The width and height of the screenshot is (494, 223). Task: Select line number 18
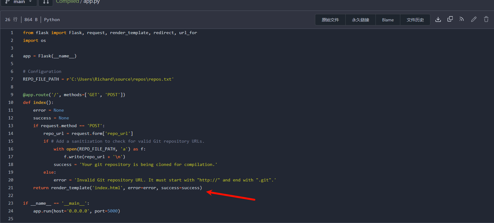[x=11, y=164]
